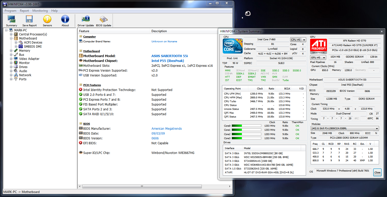Click green check beside SATA RAID 0/1/5/10
Image resolution: width=387 pixels, height=197 pixels.
point(81,114)
